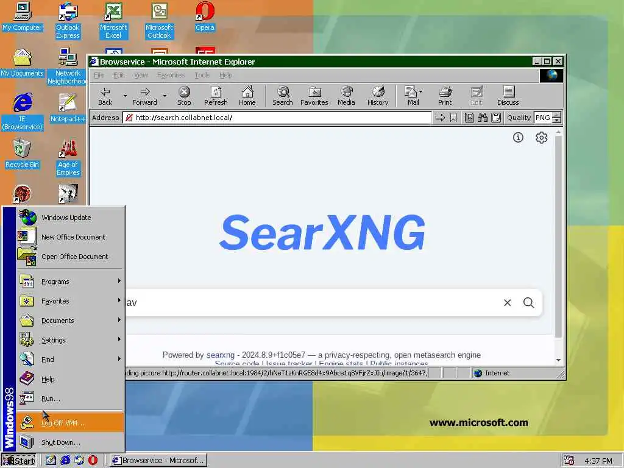Open the IE (Browservice) desktop icon
The image size is (624, 468).
pyautogui.click(x=23, y=112)
